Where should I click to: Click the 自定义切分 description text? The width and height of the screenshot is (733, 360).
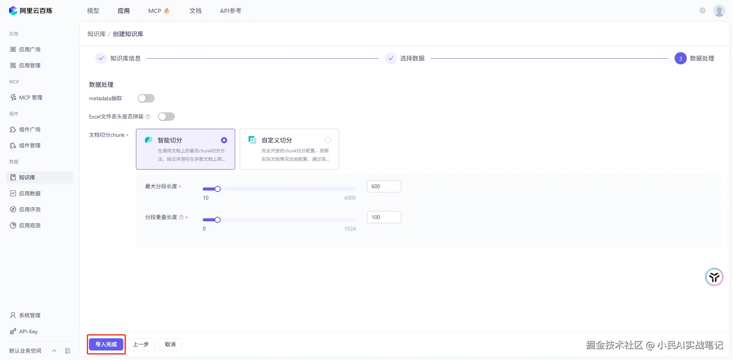[x=295, y=155]
